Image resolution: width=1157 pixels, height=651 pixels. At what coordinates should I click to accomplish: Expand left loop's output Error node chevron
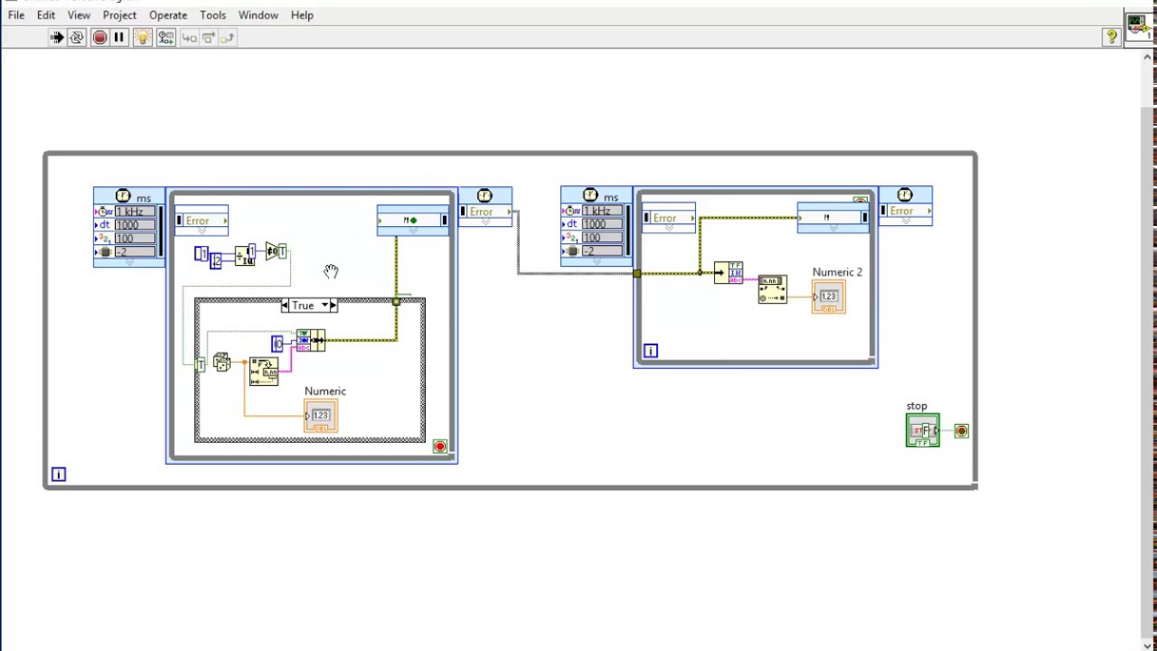484,222
